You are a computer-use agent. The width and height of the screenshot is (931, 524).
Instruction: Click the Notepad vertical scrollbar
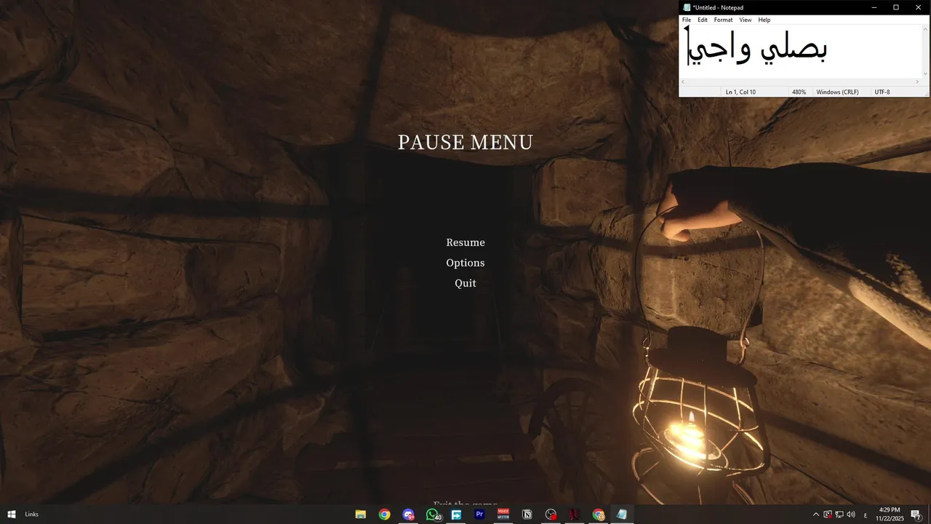[926, 51]
